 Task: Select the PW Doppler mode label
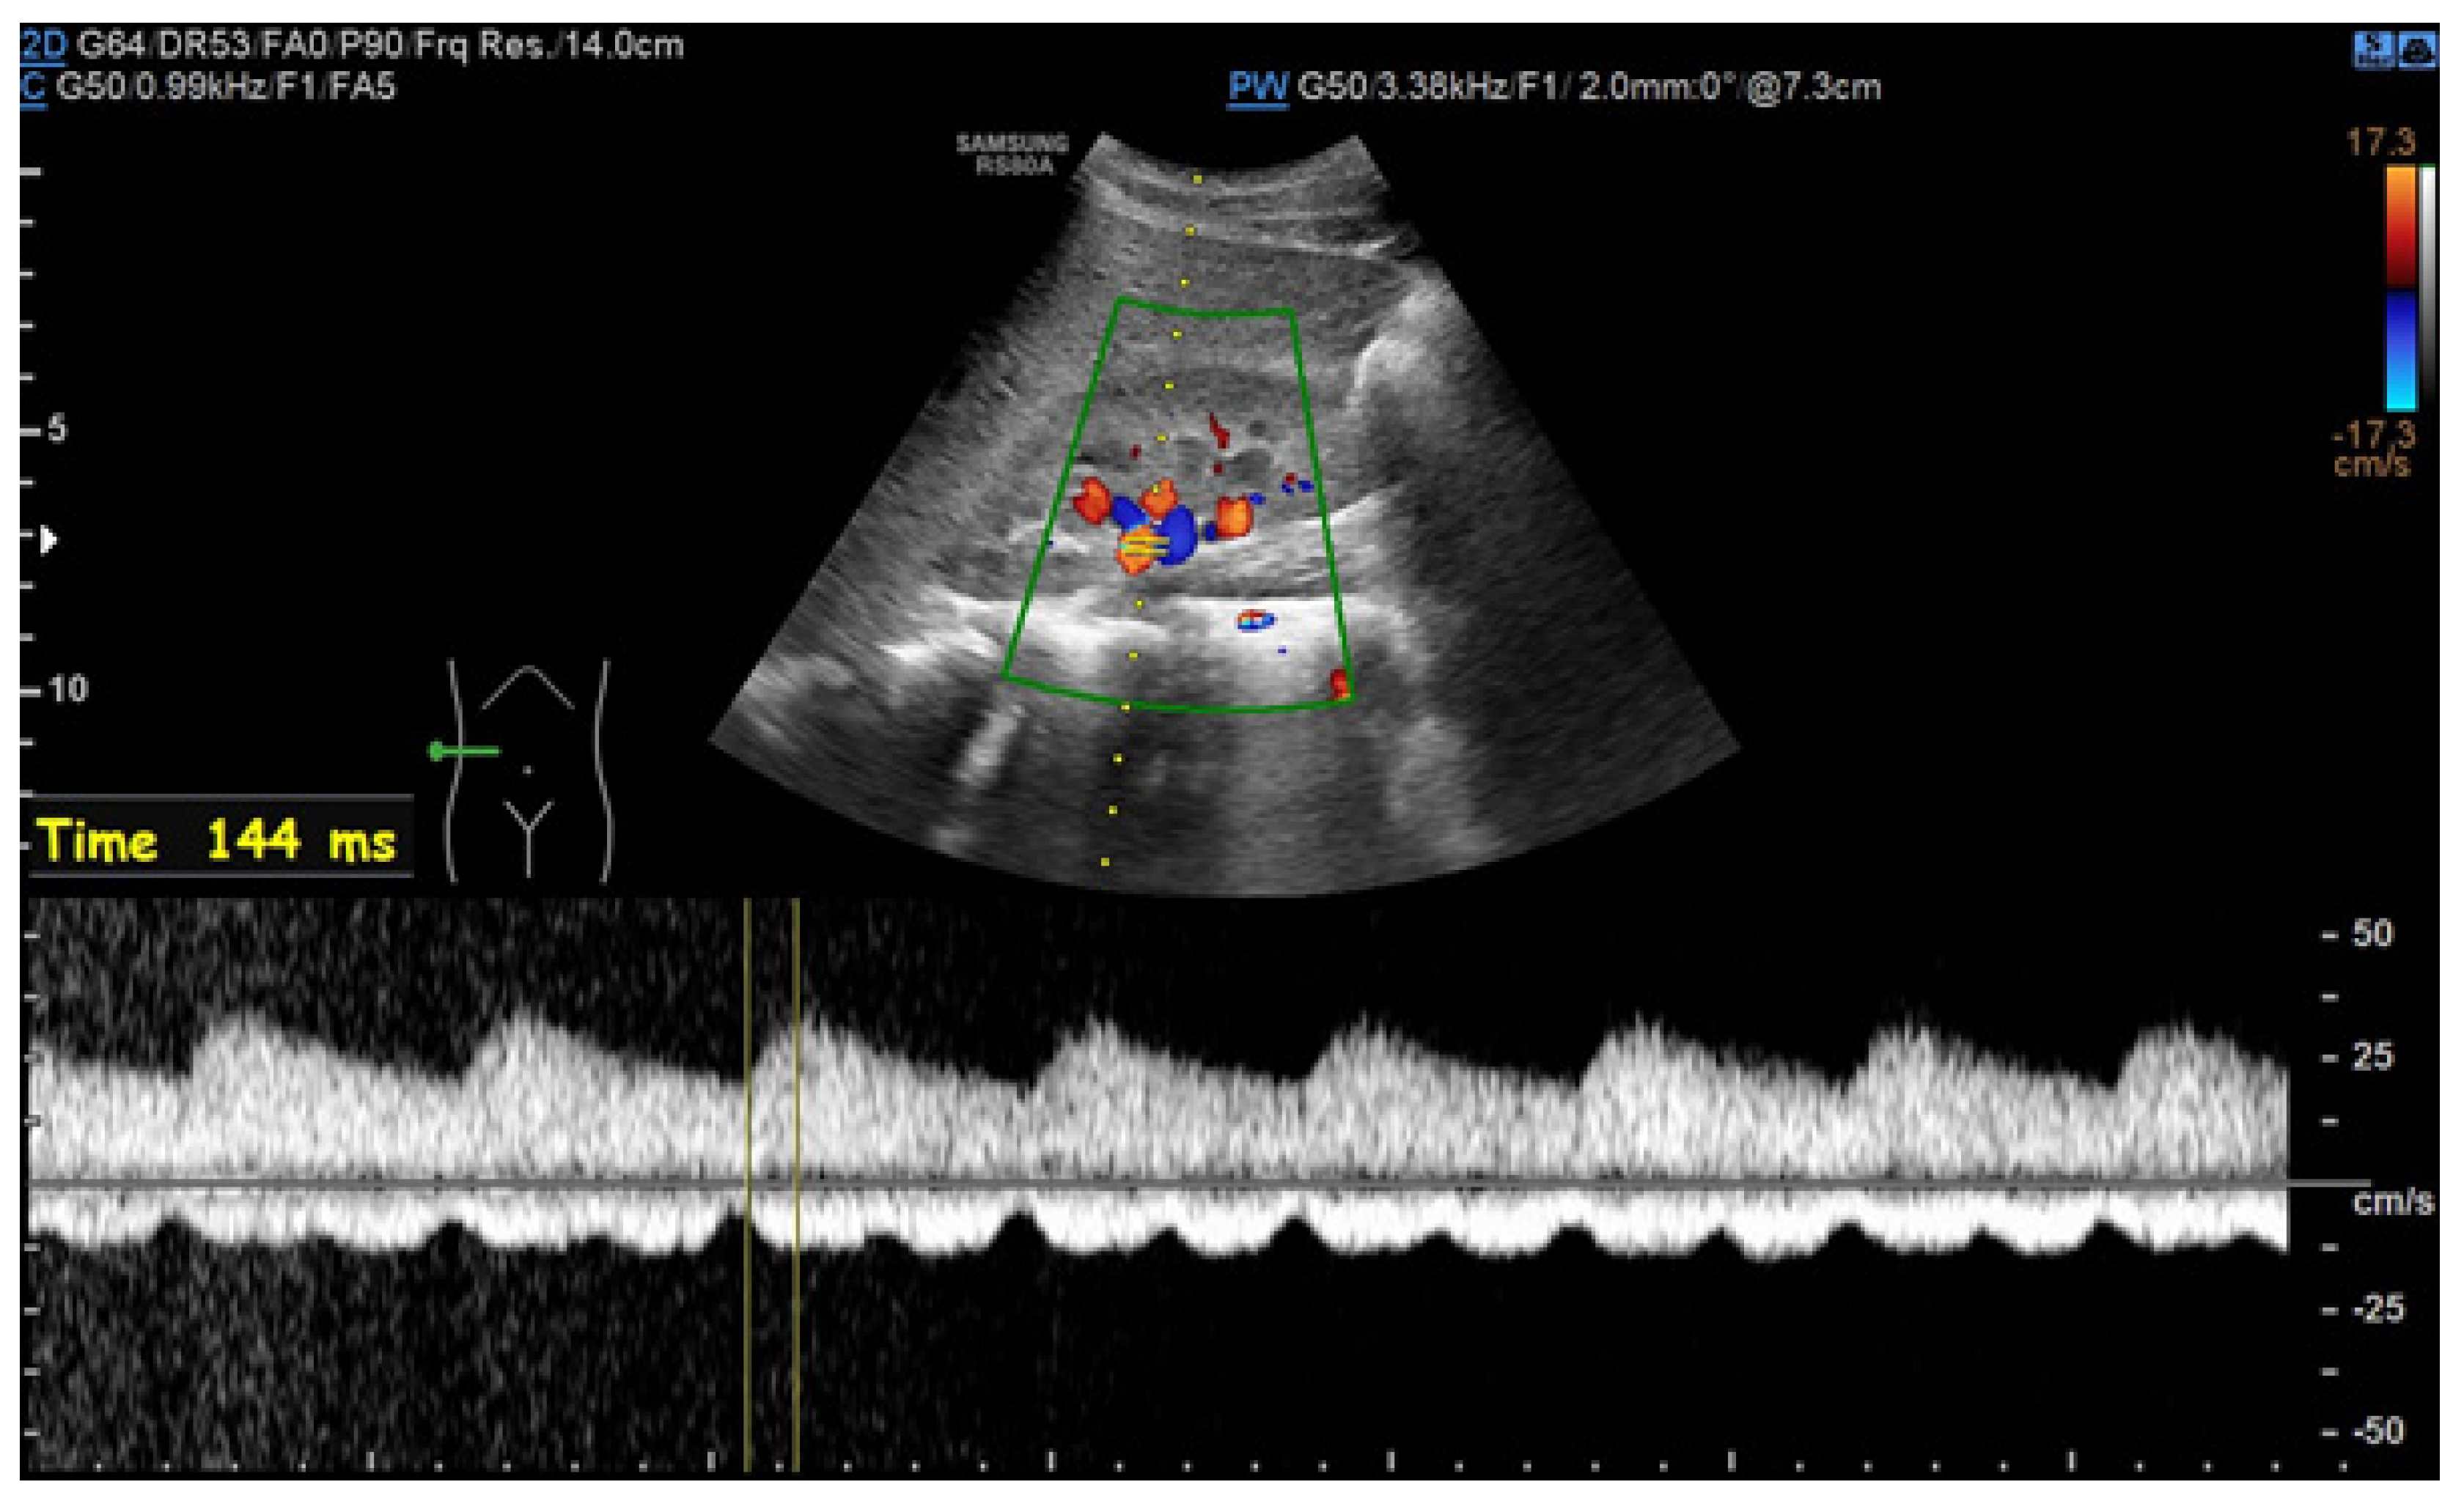pos(1257,87)
